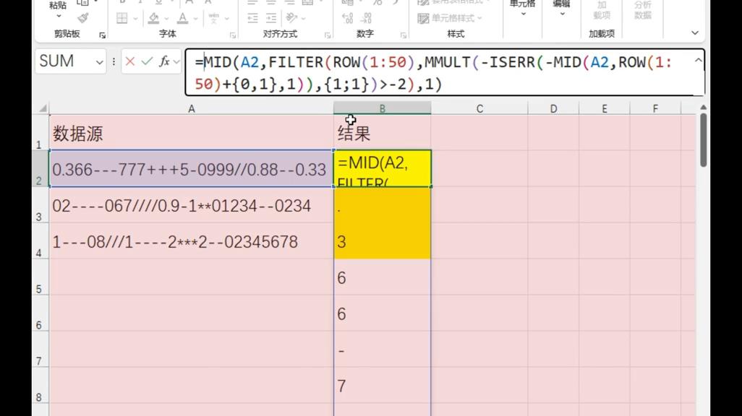Select row 3 header
This screenshot has height=416, width=742.
(40, 204)
